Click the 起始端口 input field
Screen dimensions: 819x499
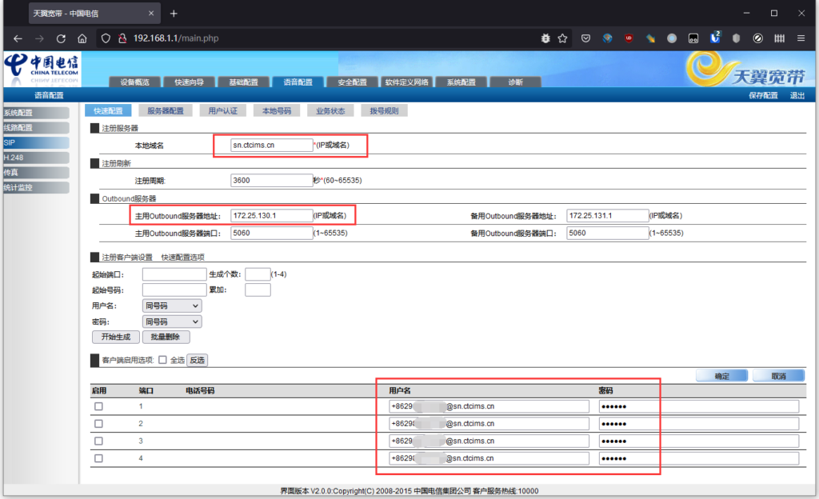(x=174, y=274)
